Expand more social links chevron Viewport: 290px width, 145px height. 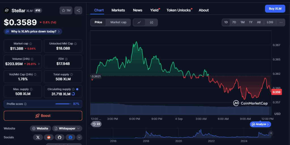pyautogui.click(x=79, y=137)
